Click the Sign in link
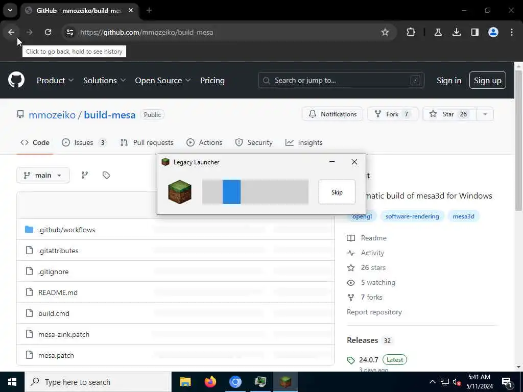Screen dimensions: 523x392 [x=448, y=80]
